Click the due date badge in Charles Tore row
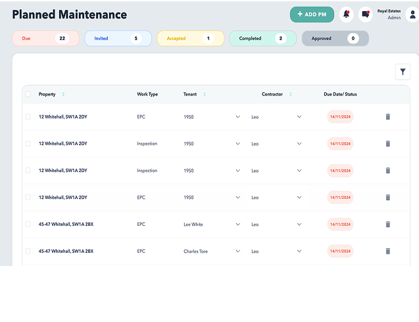419x322 pixels. pos(340,251)
